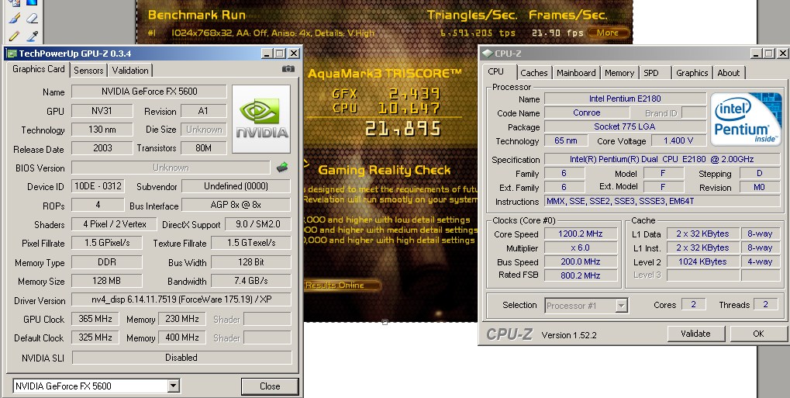Click the Specification field E2180 @ 2.00GHz

pyautogui.click(x=662, y=159)
